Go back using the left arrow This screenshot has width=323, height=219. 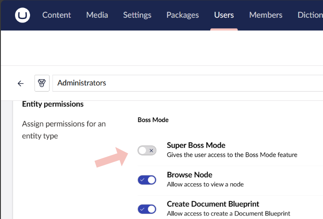21,84
